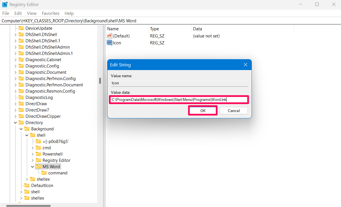Select the DeviceUpdate folder icon
The height and width of the screenshot is (207, 341).
tap(21, 28)
